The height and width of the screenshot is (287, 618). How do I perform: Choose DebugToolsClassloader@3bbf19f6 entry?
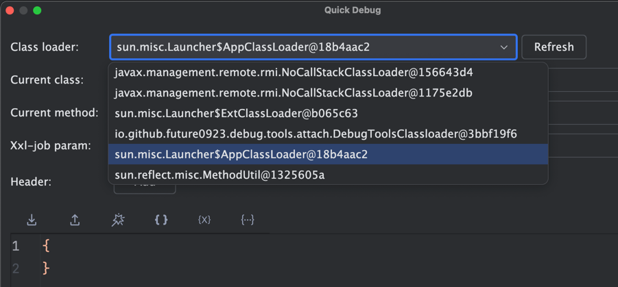(328, 134)
